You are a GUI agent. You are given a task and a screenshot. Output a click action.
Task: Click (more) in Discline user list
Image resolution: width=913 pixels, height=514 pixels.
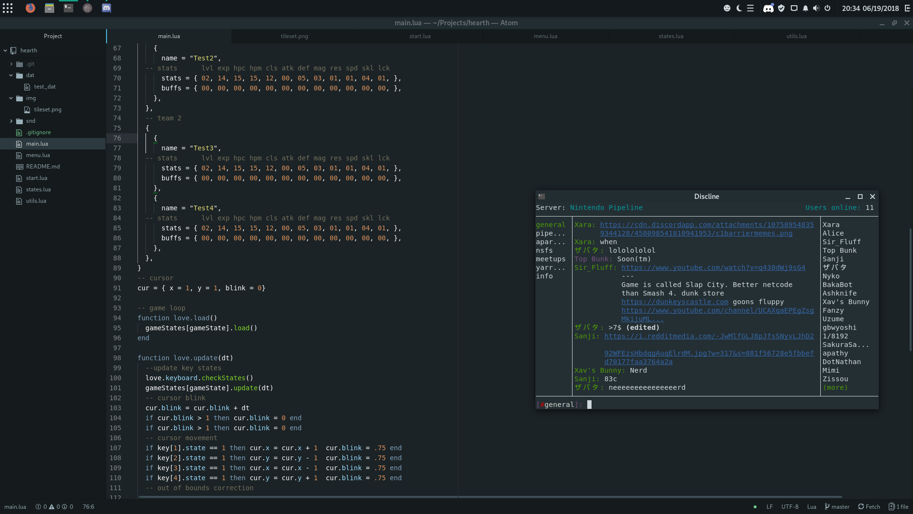(835, 387)
